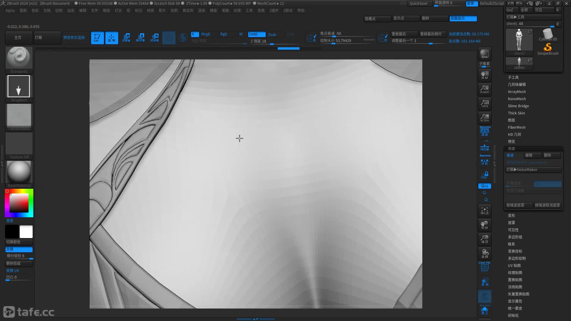Pick a color in the color picker square

pyautogui.click(x=19, y=203)
